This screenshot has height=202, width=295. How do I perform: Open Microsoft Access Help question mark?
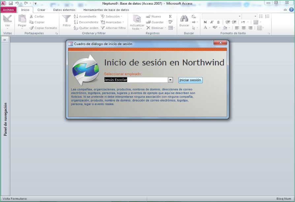pyautogui.click(x=291, y=10)
